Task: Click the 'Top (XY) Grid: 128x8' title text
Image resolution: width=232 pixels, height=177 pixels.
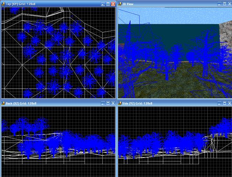Action: tap(21, 4)
